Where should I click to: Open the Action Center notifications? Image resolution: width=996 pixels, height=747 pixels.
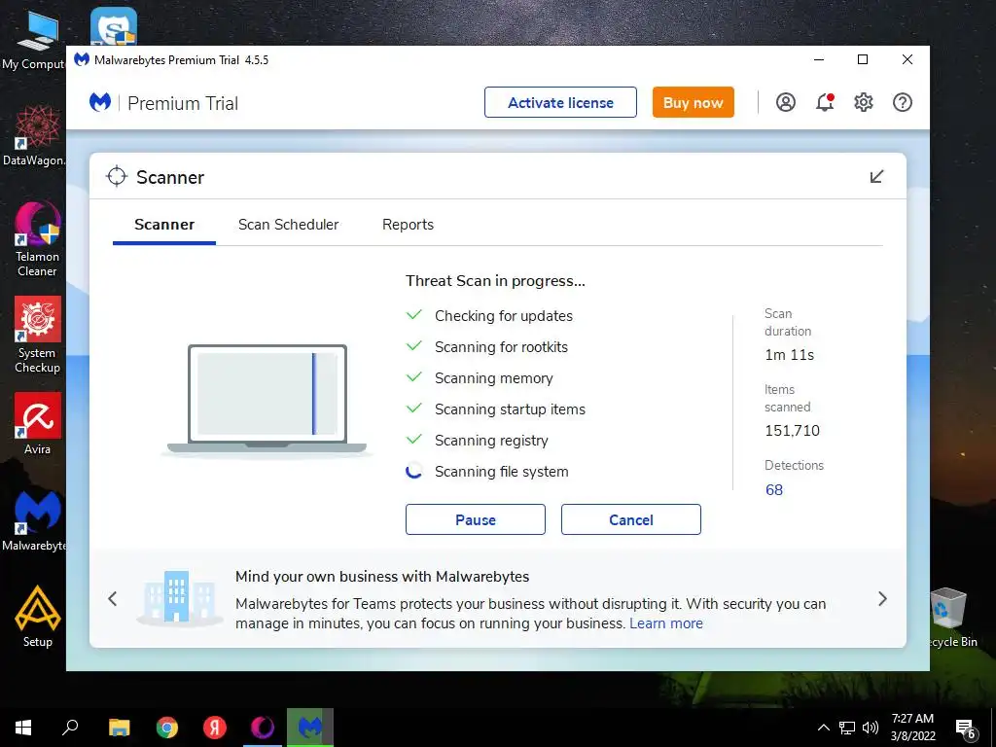point(965,729)
